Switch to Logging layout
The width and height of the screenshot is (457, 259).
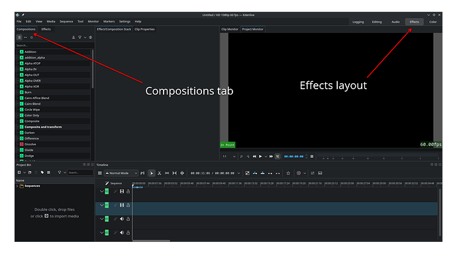coord(358,22)
